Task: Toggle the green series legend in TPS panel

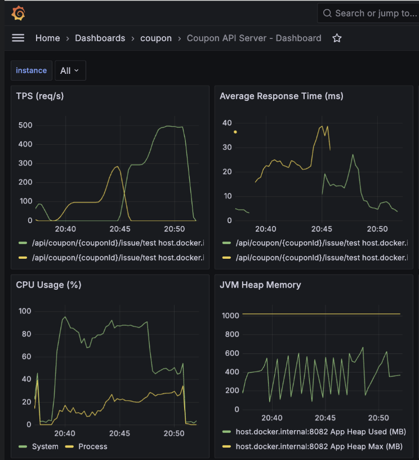Action: (115, 243)
